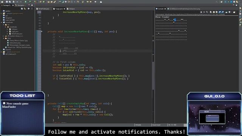Click the New Java Class green icon

pyautogui.click(x=44, y=2)
